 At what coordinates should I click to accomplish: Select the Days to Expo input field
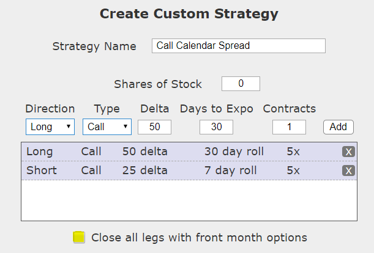point(216,127)
